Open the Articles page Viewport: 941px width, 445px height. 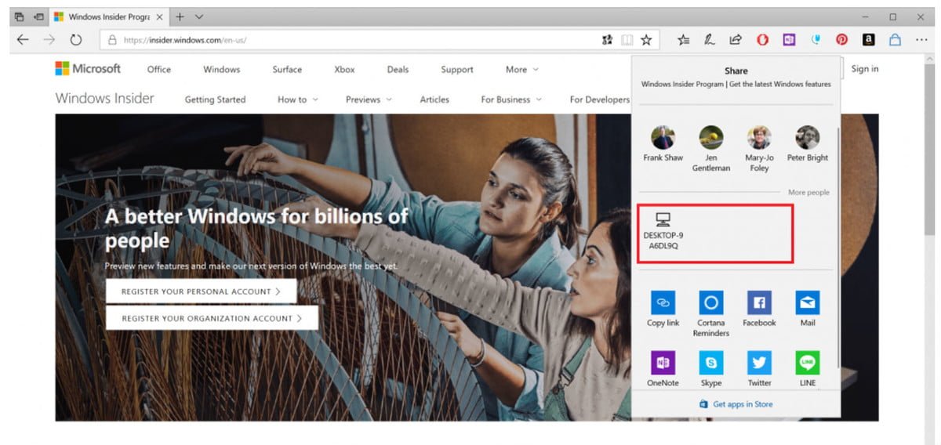434,99
